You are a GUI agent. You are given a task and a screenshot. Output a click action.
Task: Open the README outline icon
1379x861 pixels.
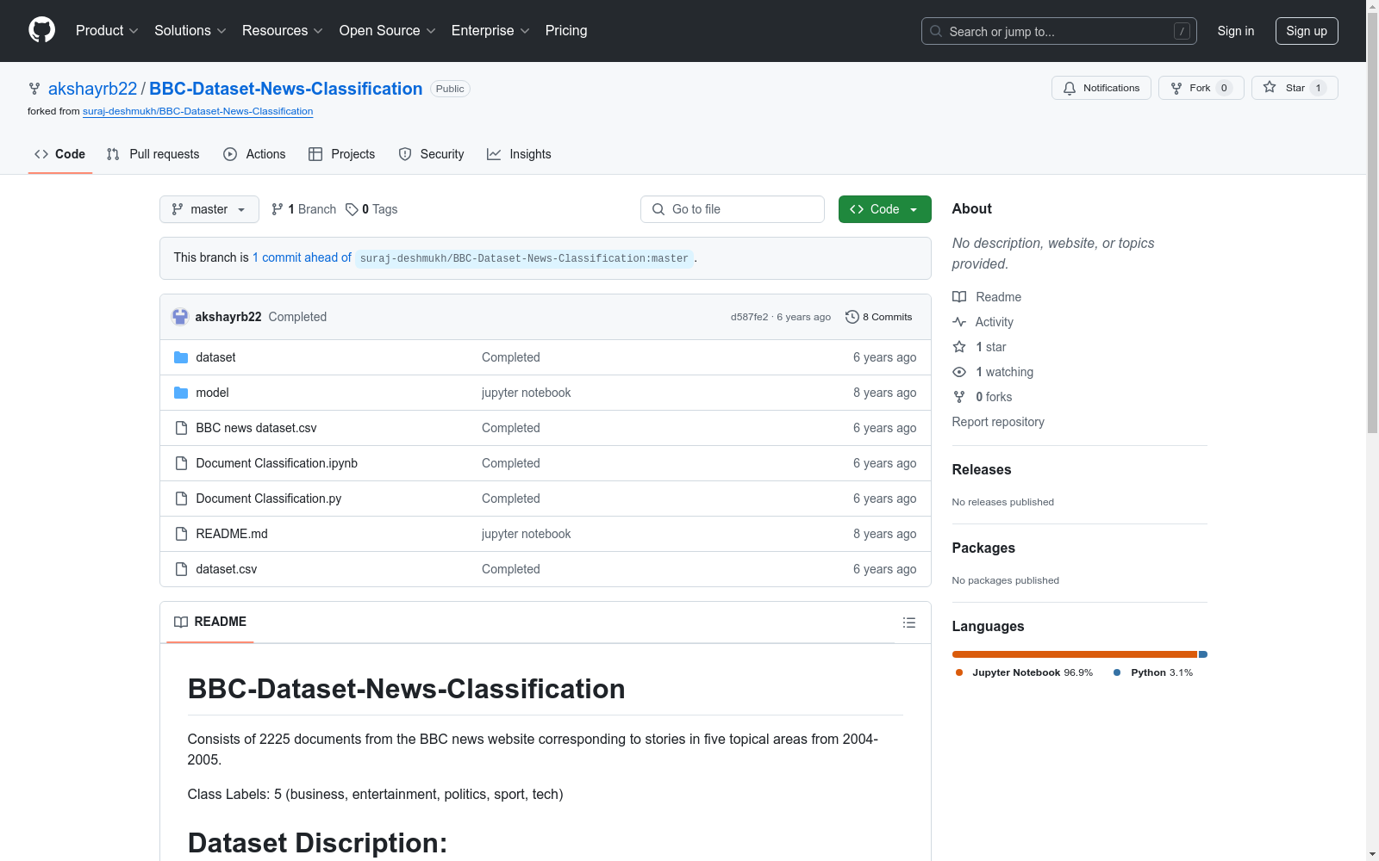[x=908, y=623]
